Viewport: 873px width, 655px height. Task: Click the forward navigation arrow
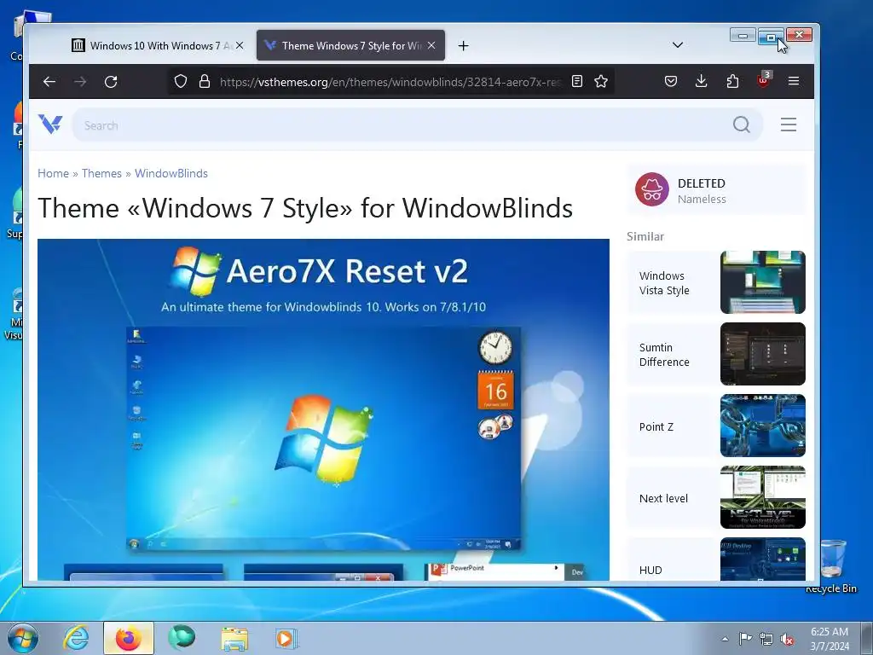tap(80, 82)
